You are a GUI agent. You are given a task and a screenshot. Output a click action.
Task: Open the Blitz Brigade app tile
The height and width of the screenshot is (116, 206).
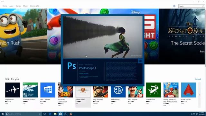136,92
